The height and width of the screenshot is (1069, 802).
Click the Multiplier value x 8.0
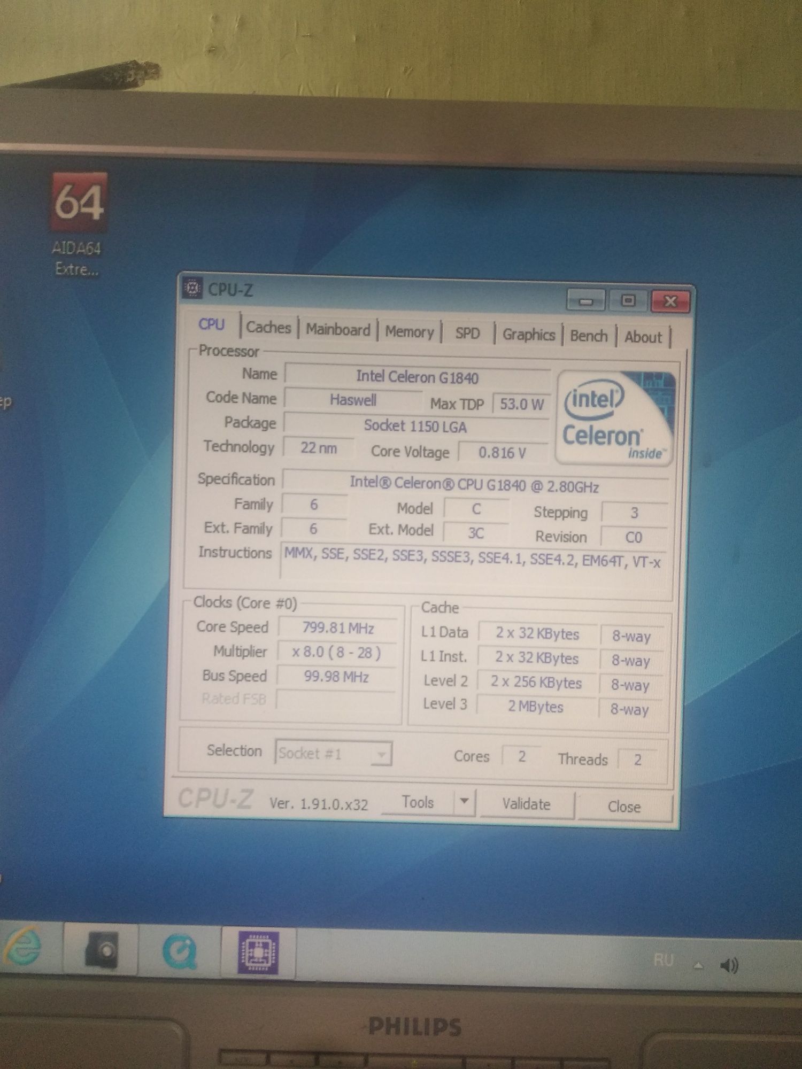coord(337,652)
